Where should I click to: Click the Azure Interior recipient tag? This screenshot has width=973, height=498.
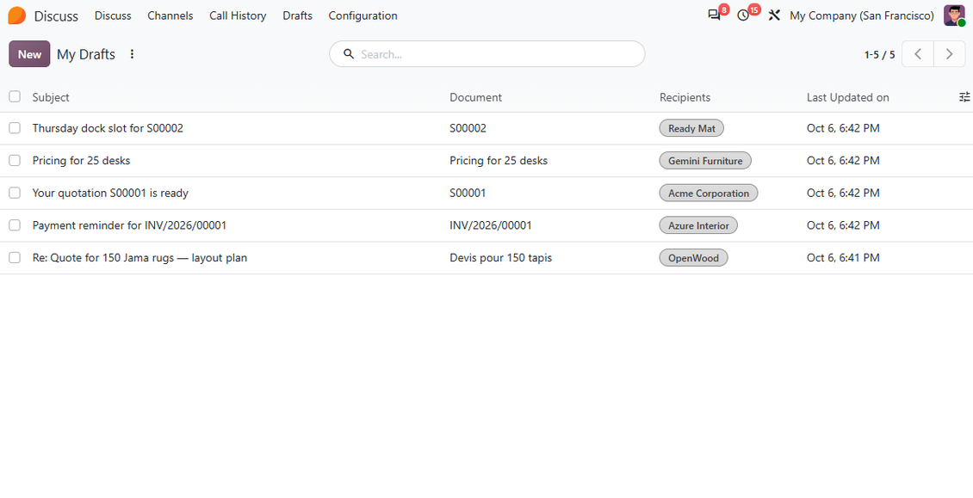click(698, 225)
